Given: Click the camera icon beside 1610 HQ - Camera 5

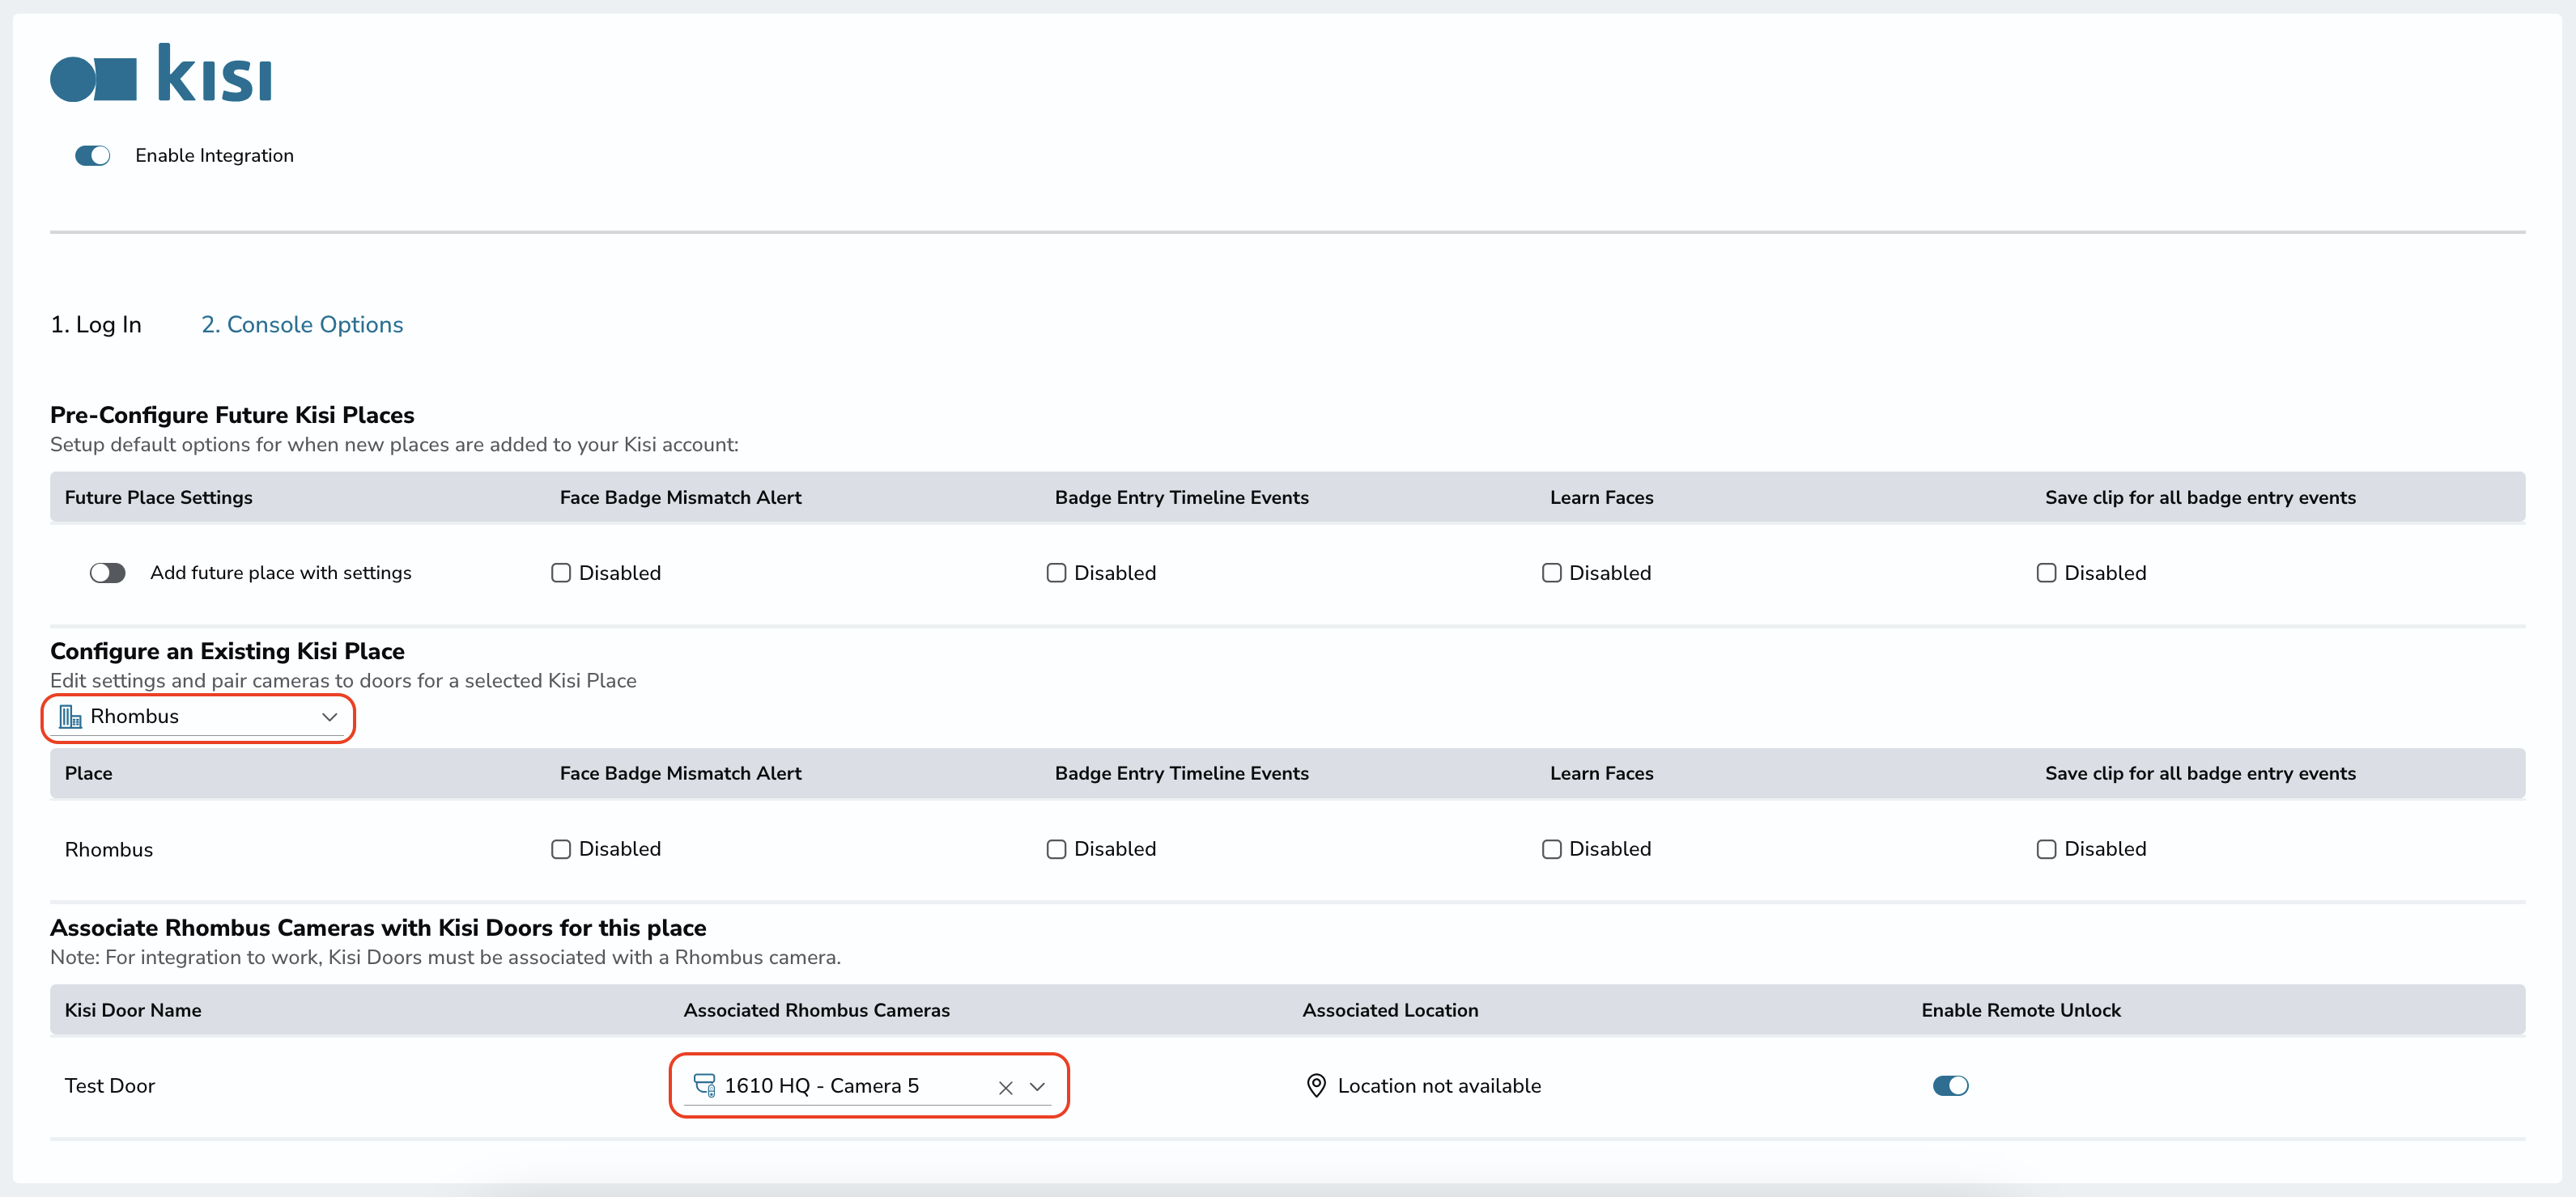Looking at the screenshot, I should (704, 1085).
